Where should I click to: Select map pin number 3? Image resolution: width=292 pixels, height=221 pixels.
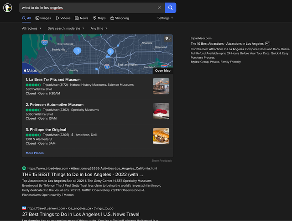[110, 52]
